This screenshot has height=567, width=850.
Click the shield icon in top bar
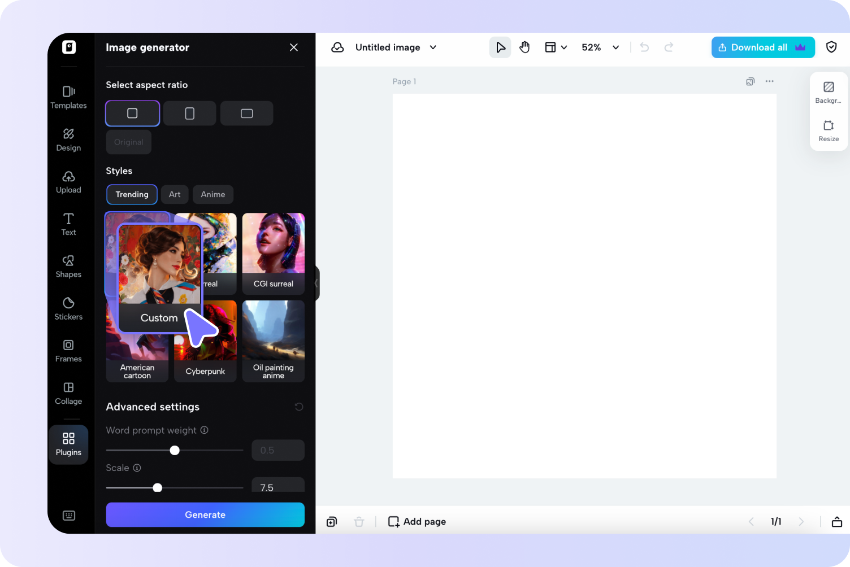[x=831, y=47]
